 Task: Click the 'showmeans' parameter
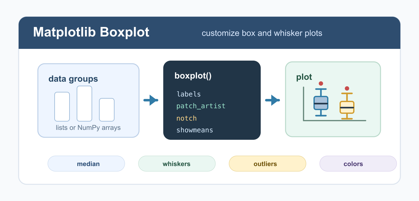click(x=195, y=130)
